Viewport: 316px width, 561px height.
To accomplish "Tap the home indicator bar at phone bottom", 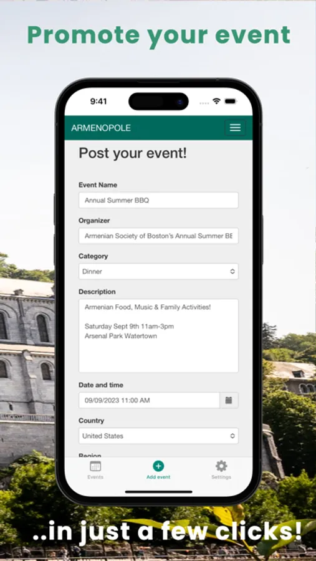I will click(158, 492).
